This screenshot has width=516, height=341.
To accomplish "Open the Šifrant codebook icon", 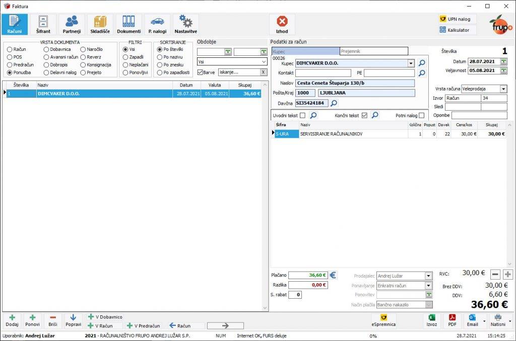I will click(43, 24).
